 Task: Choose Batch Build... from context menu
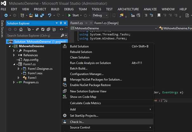point(107,68)
